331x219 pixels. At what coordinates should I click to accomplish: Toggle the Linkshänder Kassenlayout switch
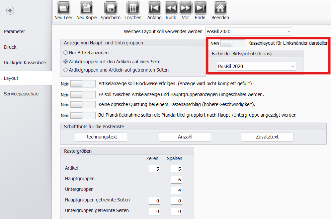pos(232,43)
